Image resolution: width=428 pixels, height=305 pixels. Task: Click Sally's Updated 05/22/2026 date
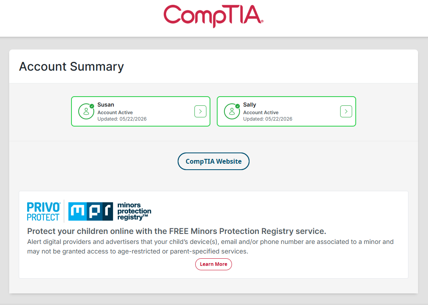click(x=268, y=119)
